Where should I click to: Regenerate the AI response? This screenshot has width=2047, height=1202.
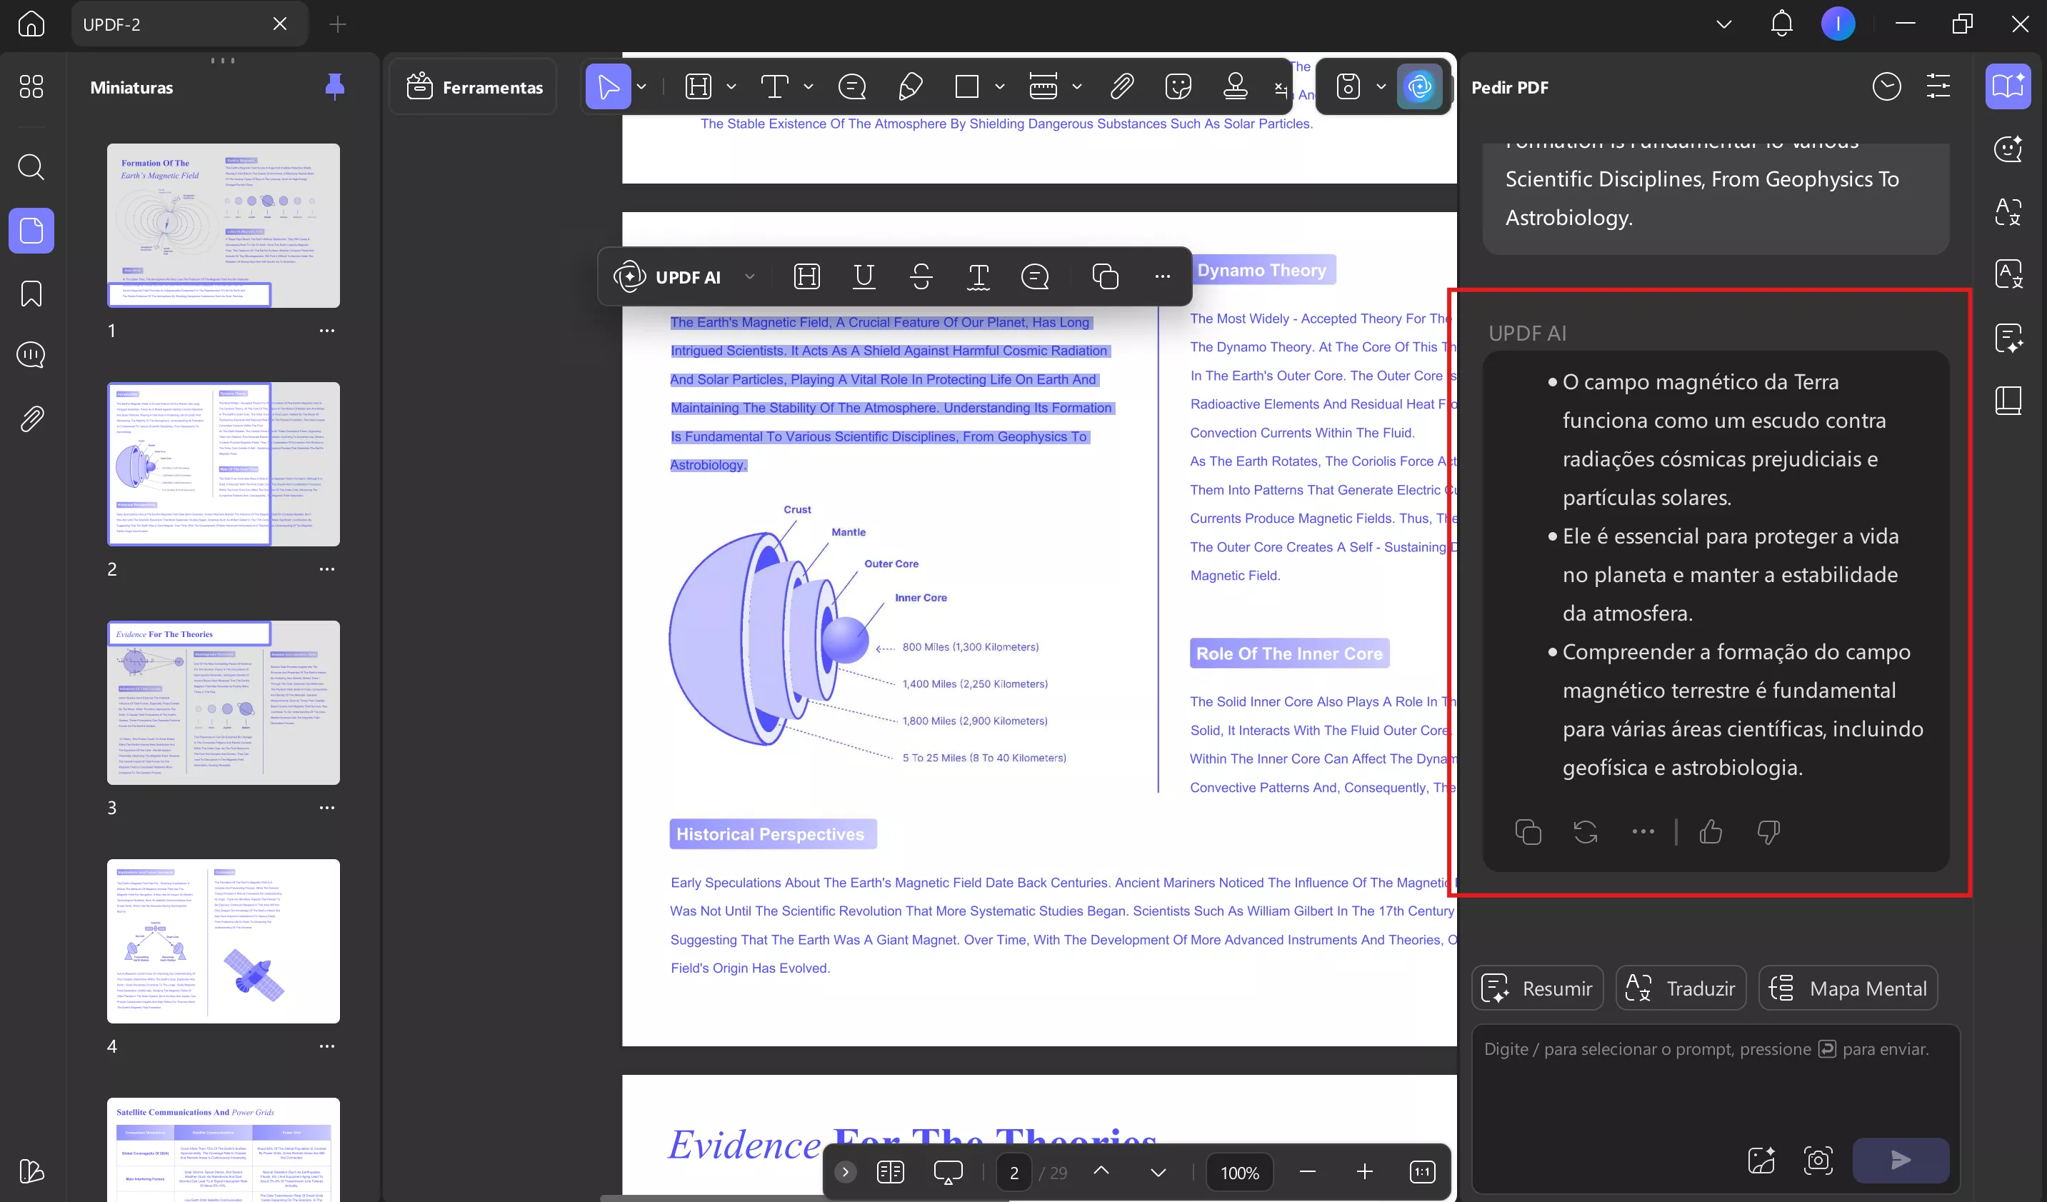(1585, 831)
